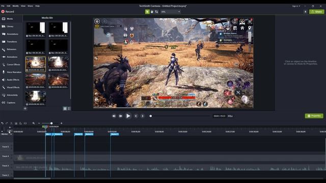
Task: Open the Help menu
Action: (x=37, y=6)
